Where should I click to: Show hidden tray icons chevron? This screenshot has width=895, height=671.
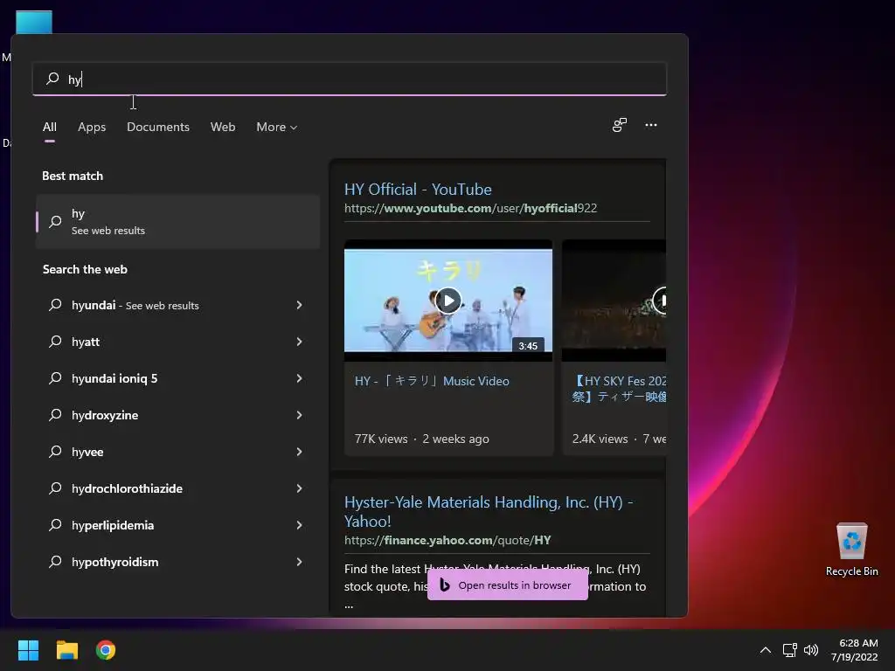[766, 650]
